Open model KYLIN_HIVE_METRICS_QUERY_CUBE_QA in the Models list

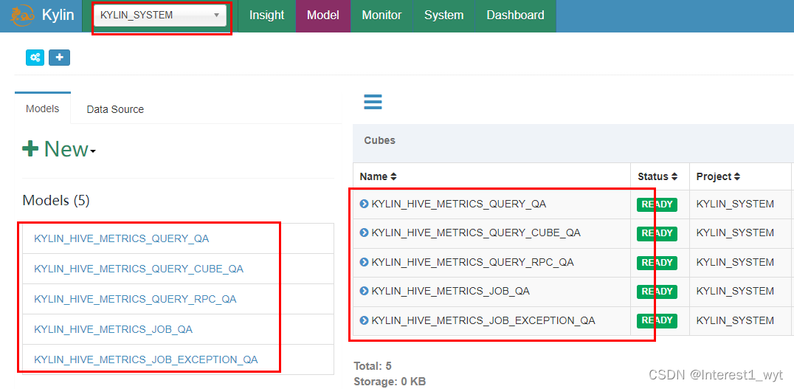point(139,269)
